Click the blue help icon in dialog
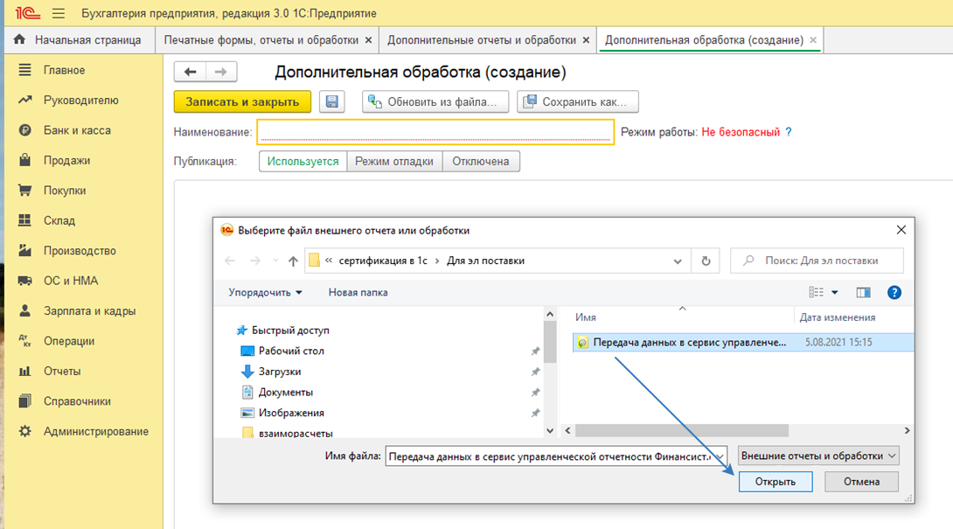Image resolution: width=953 pixels, height=529 pixels. (x=894, y=292)
